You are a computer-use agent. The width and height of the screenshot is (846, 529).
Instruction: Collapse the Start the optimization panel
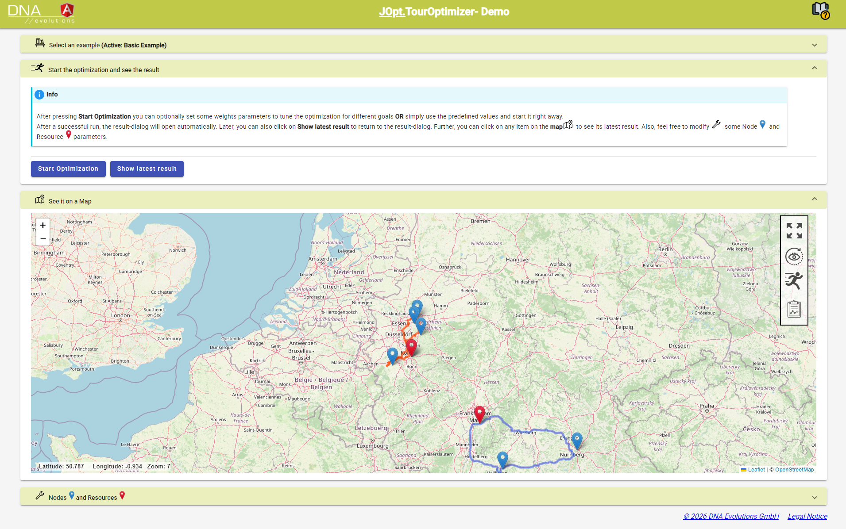pyautogui.click(x=814, y=68)
